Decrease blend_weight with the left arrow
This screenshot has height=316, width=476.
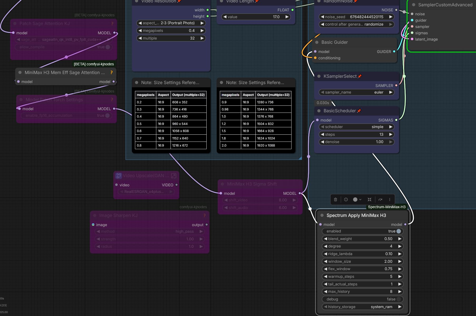click(x=326, y=239)
